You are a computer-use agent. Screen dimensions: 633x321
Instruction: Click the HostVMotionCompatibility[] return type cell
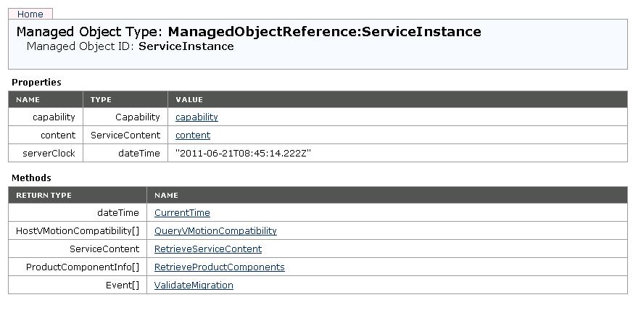pos(78,230)
